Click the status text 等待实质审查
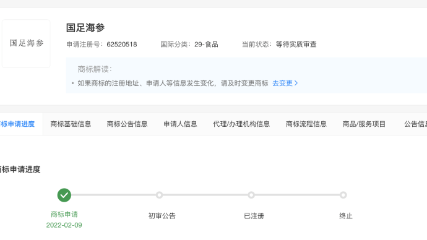The width and height of the screenshot is (427, 240). click(296, 45)
